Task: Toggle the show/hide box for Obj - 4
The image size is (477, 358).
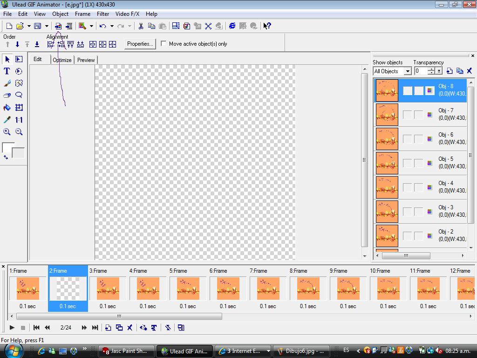Action: (x=407, y=187)
